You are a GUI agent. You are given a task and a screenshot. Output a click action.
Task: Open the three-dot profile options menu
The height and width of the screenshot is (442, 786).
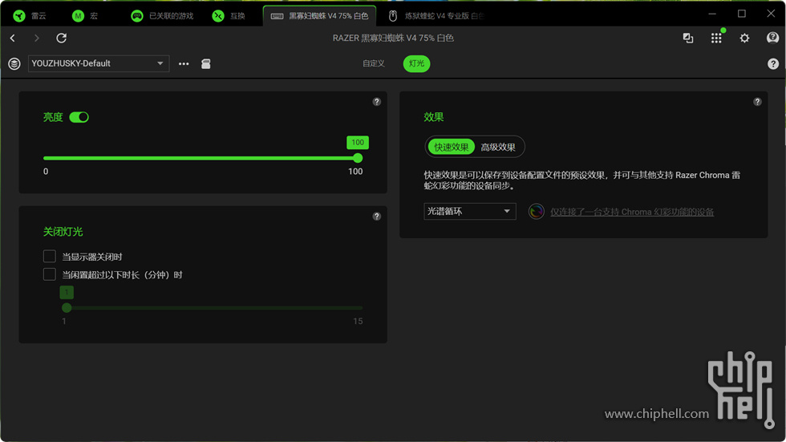(184, 63)
